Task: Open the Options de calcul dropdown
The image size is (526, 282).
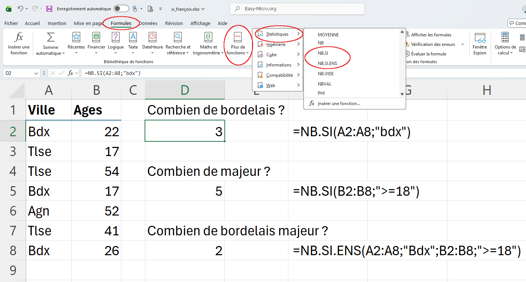Action: pos(505,43)
